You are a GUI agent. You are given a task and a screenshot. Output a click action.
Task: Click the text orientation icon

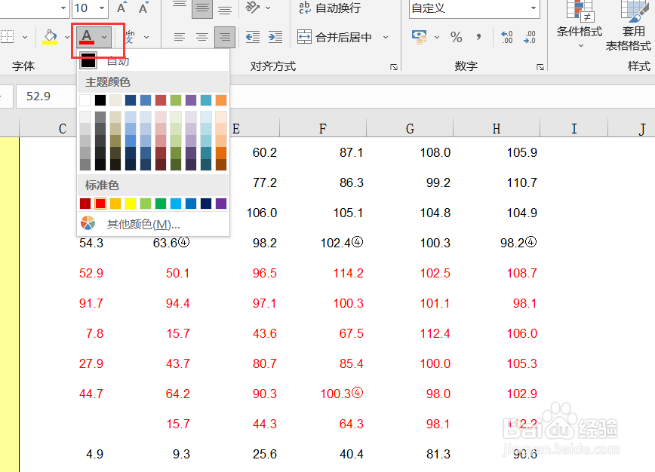pyautogui.click(x=252, y=7)
